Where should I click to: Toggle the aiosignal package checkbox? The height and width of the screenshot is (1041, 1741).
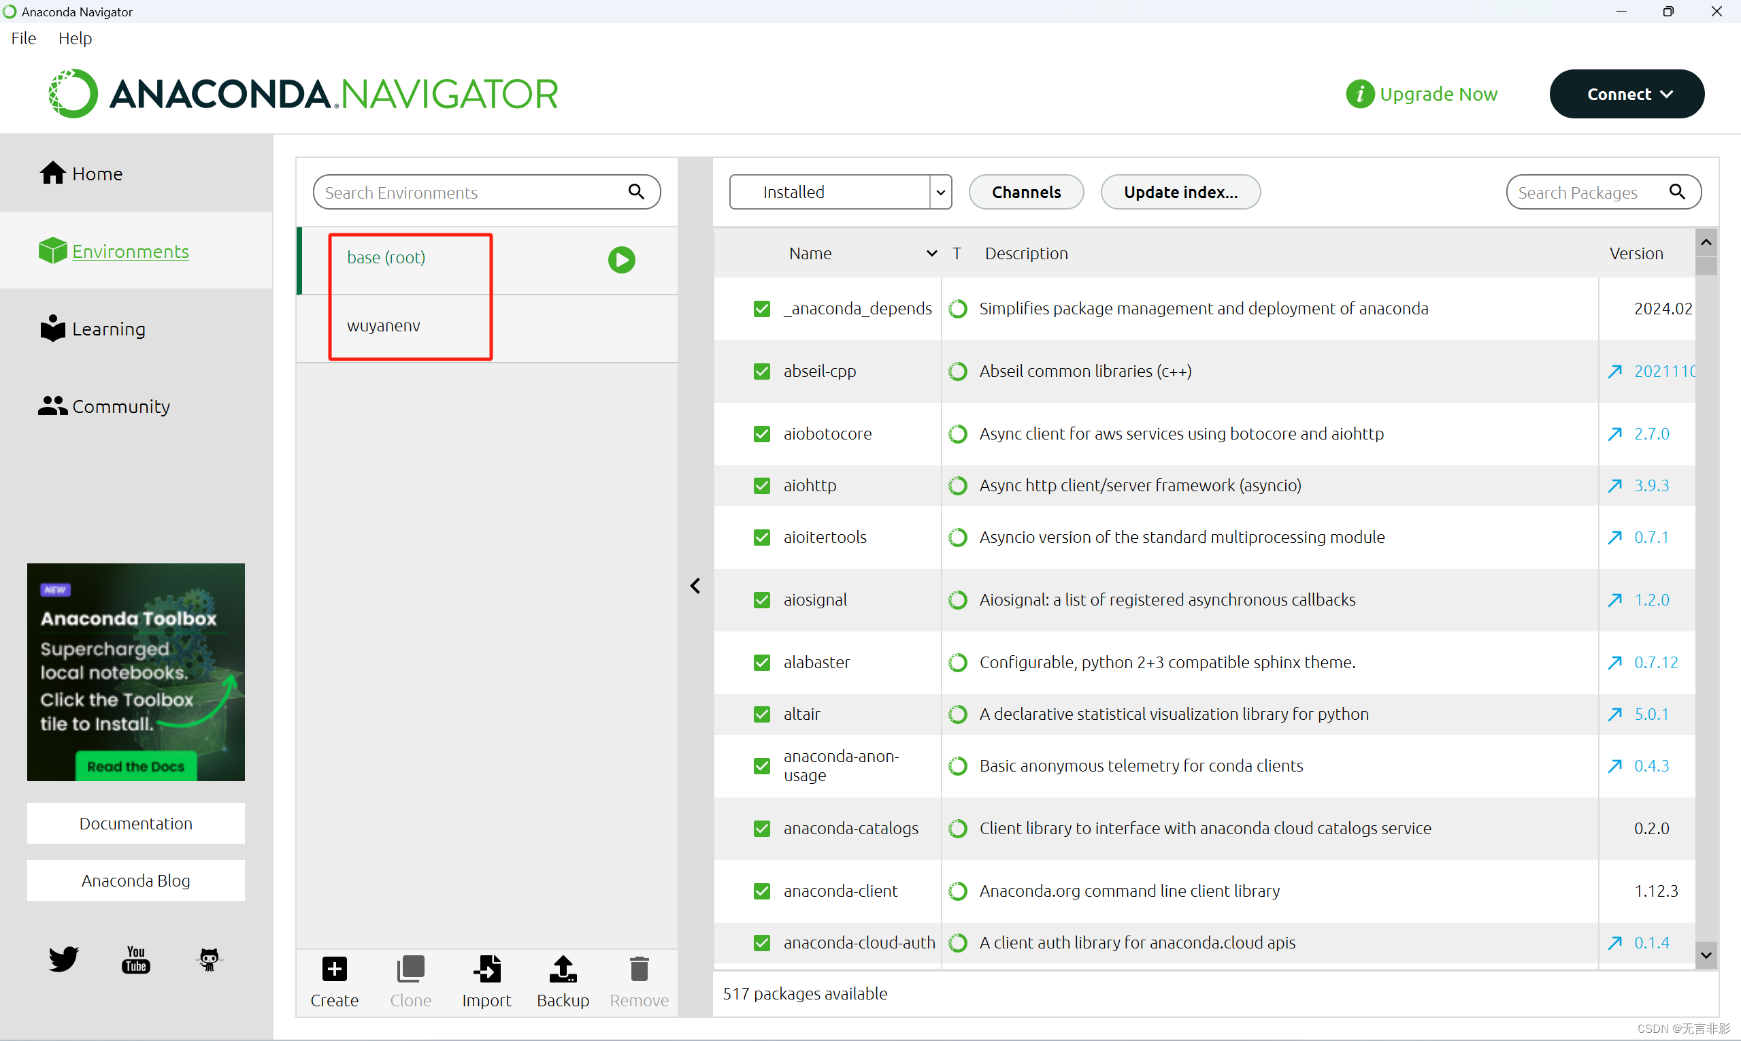(762, 600)
